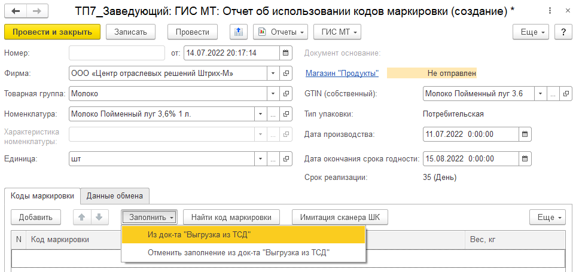Move row down with arrow button

tap(99, 218)
